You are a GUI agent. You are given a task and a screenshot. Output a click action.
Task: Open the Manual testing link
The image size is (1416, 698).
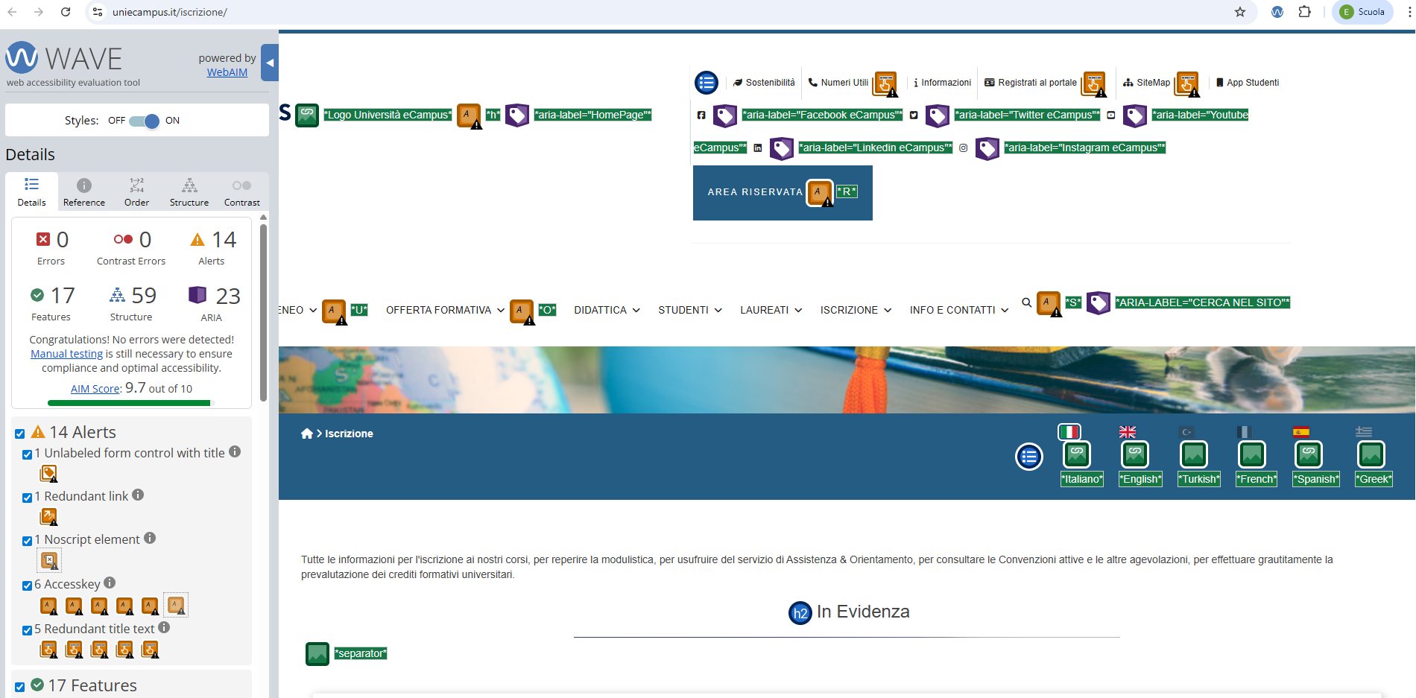point(66,354)
